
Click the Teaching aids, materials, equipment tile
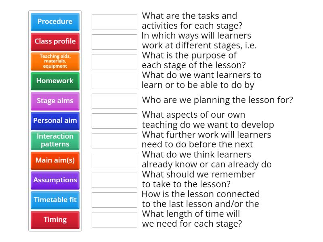[x=55, y=61]
